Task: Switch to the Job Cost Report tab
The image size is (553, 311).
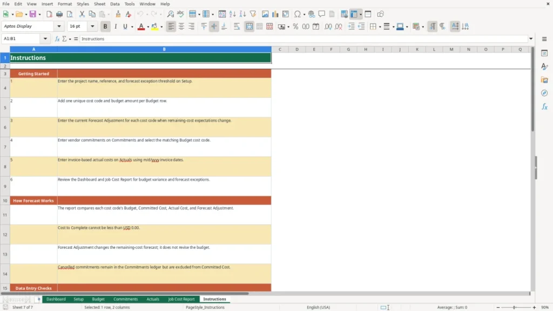Action: coord(181,299)
